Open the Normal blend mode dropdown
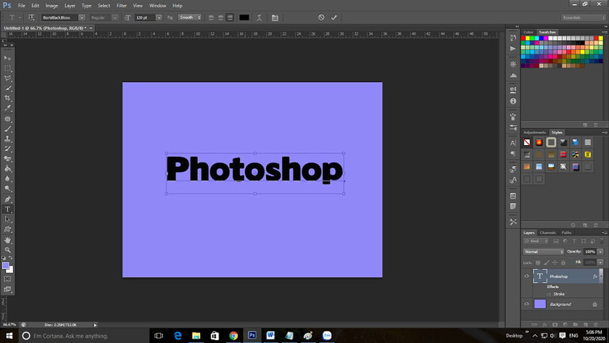 pos(543,252)
